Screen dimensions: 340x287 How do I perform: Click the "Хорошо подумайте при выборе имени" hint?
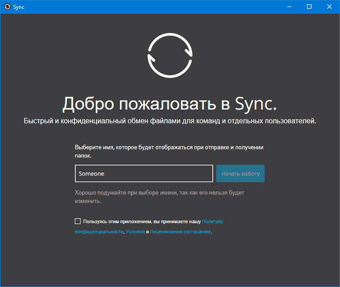click(160, 197)
